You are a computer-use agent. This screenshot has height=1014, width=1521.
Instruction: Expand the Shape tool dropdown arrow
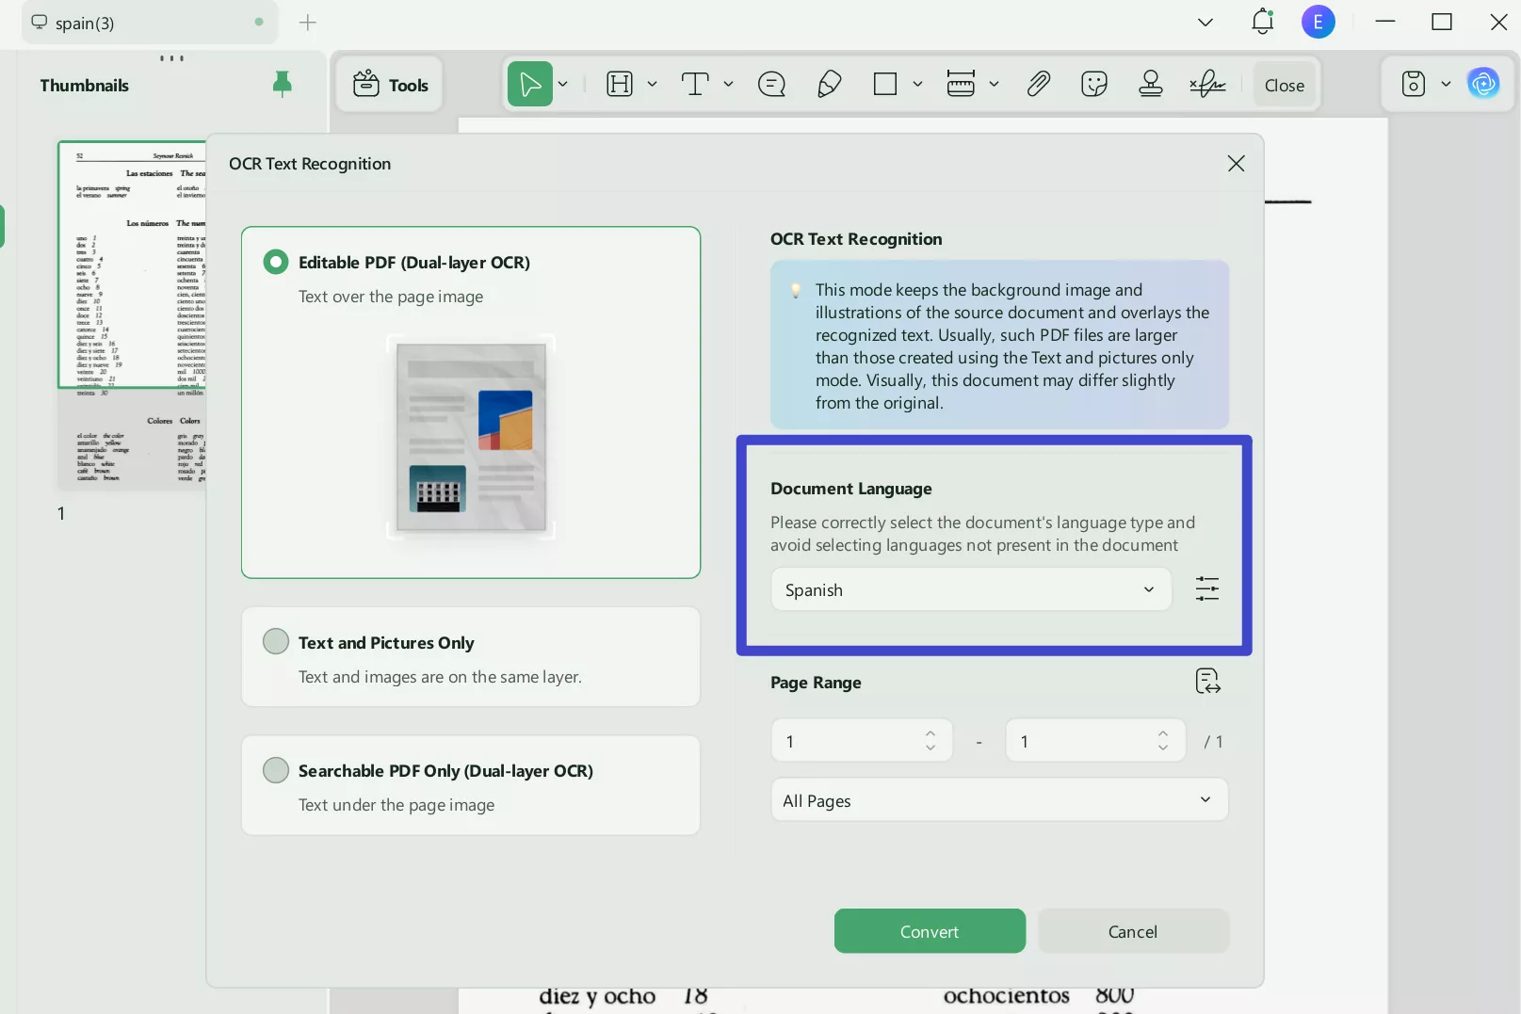[918, 84]
